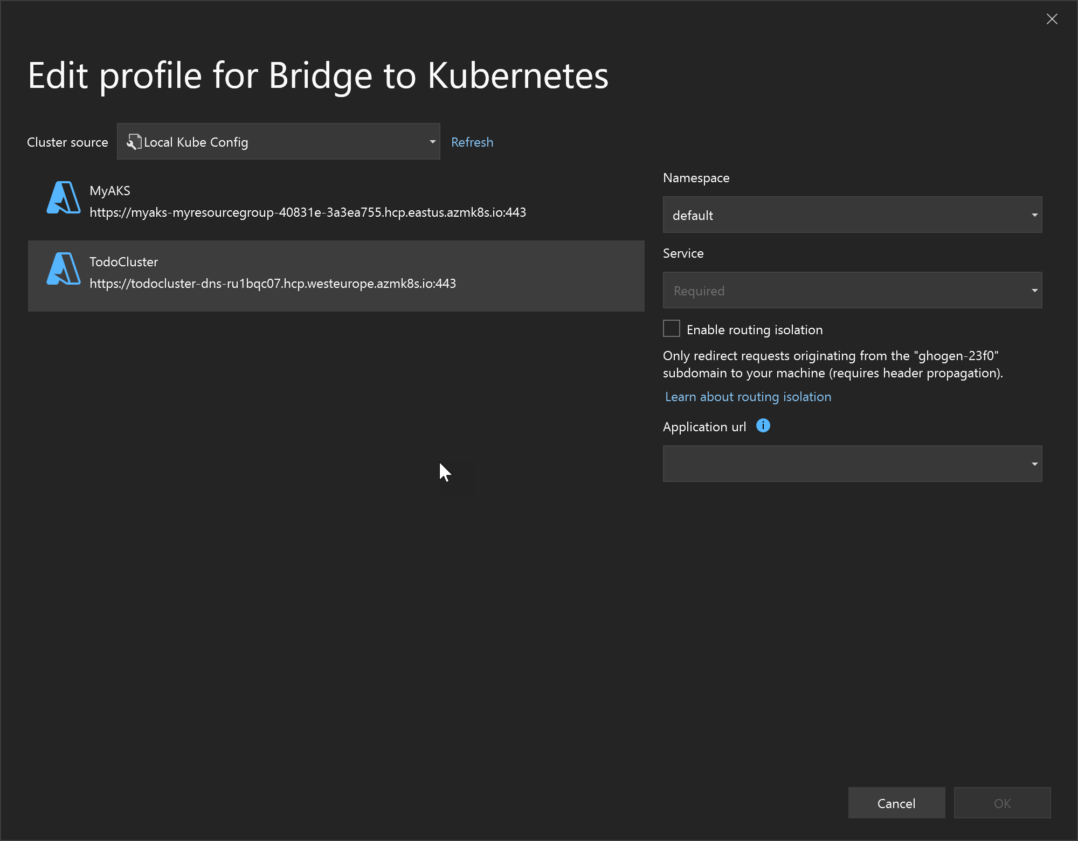Expand the Service Required dropdown
Image resolution: width=1078 pixels, height=841 pixels.
point(1033,291)
